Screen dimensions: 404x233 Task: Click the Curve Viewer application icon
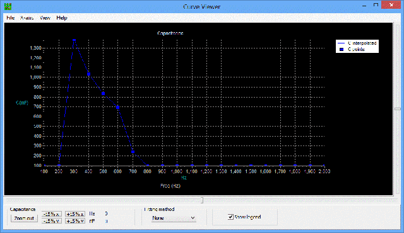click(8, 6)
